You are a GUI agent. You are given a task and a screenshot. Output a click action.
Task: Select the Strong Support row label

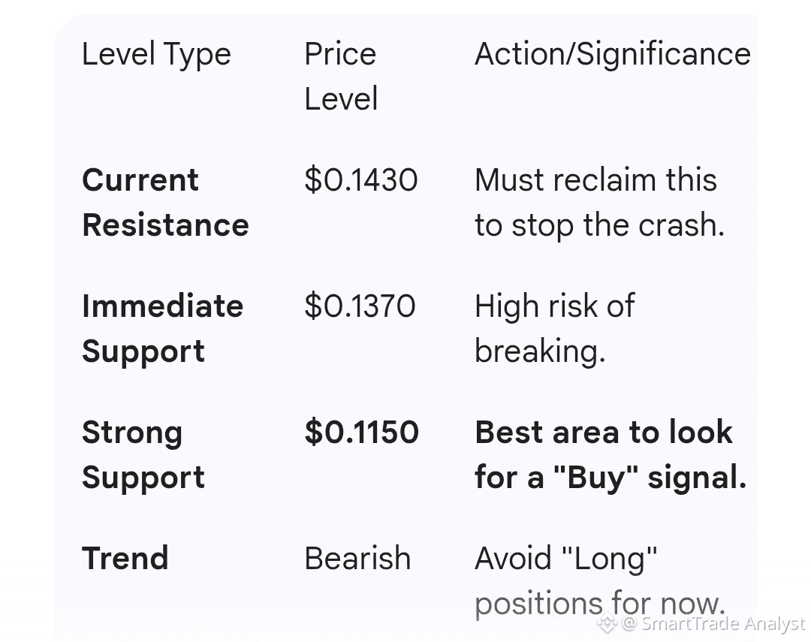(143, 455)
